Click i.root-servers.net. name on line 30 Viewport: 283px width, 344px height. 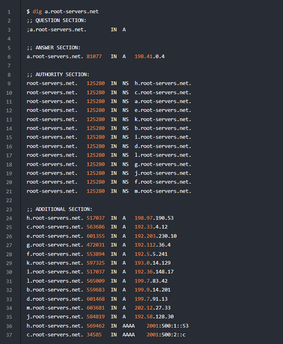point(55,271)
